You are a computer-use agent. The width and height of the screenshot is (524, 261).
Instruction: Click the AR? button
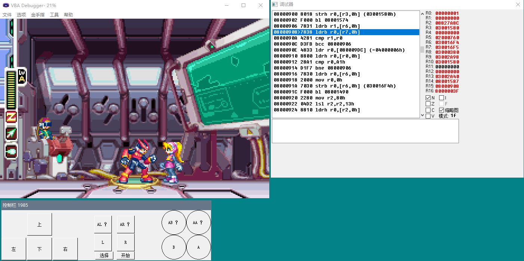(x=126, y=224)
